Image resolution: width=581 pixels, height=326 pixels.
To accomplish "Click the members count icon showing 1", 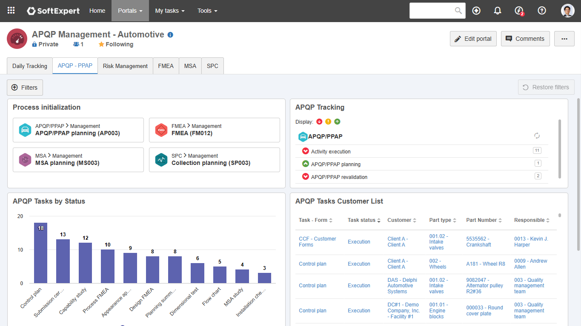I will tap(78, 44).
